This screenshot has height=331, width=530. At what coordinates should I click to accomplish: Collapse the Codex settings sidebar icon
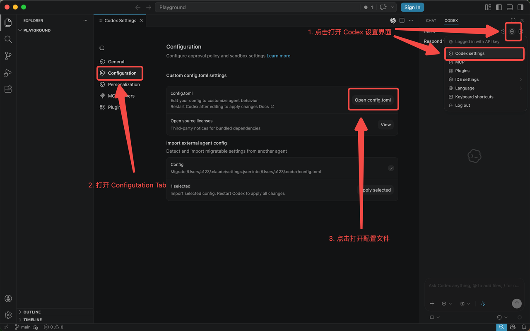[x=102, y=48]
